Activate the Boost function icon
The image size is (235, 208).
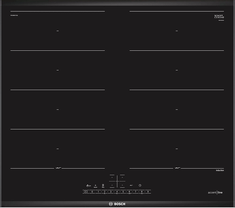coord(95,186)
